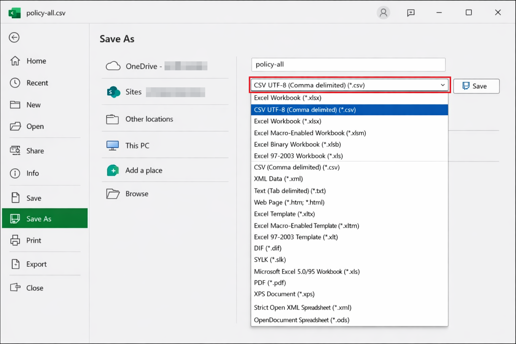Viewport: 516px width, 344px height.
Task: Select OpenDocument Spreadsheet (*.ods) format
Action: pos(349,320)
